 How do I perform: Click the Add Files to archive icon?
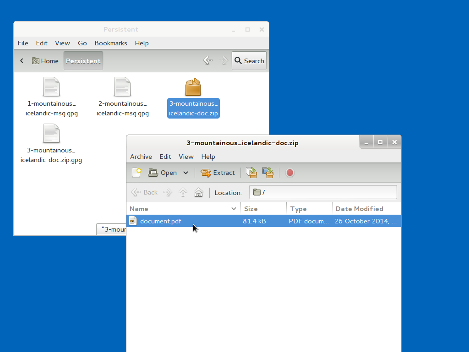tap(251, 173)
